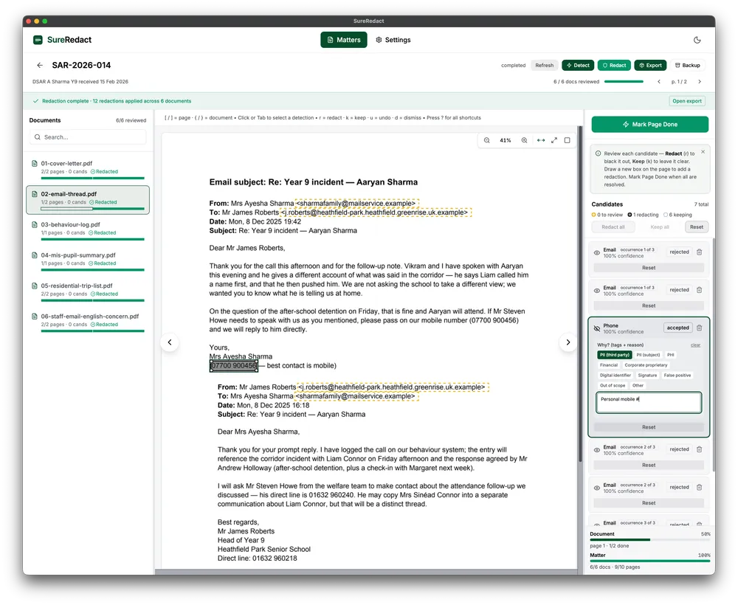This screenshot has width=738, height=605.
Task: Click the green checkmark in the Redaction complete banner
Action: click(x=35, y=101)
